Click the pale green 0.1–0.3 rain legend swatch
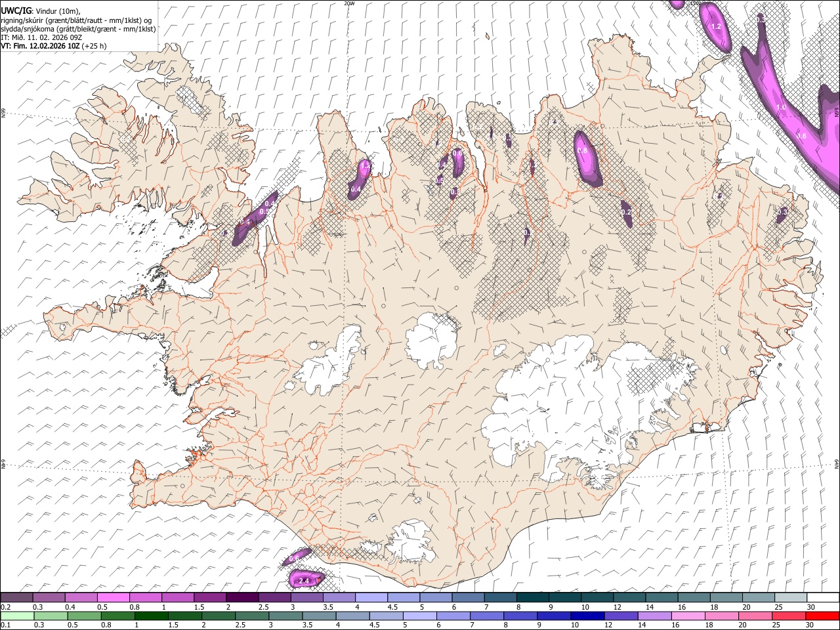 tap(18, 616)
